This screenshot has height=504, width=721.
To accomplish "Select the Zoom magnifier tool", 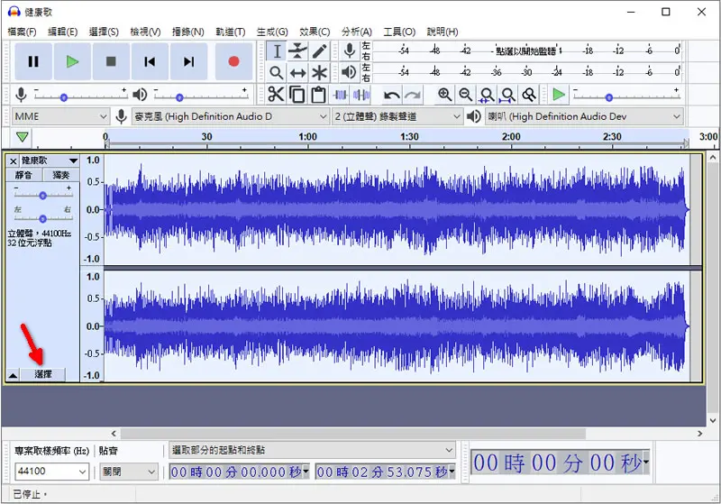I will 277,73.
